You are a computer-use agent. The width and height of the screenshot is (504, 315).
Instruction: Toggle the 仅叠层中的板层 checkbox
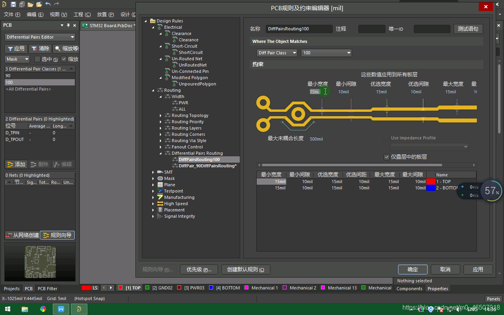coord(387,157)
